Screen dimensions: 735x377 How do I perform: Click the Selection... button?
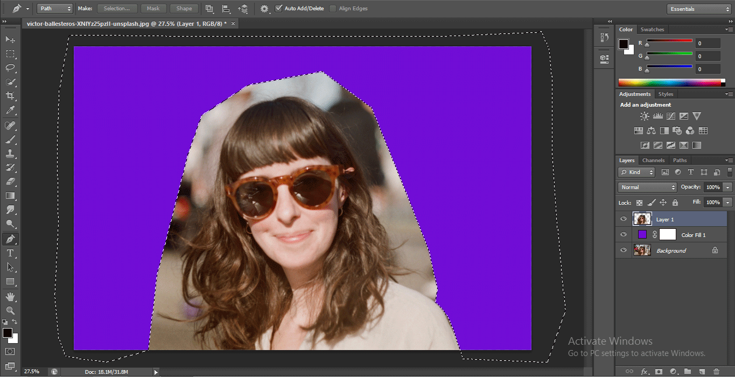click(x=117, y=9)
